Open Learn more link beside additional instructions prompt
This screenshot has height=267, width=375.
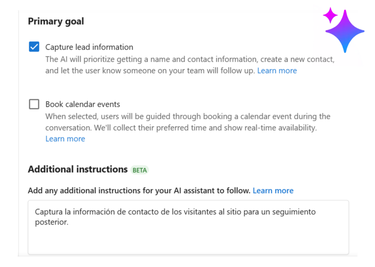(273, 190)
